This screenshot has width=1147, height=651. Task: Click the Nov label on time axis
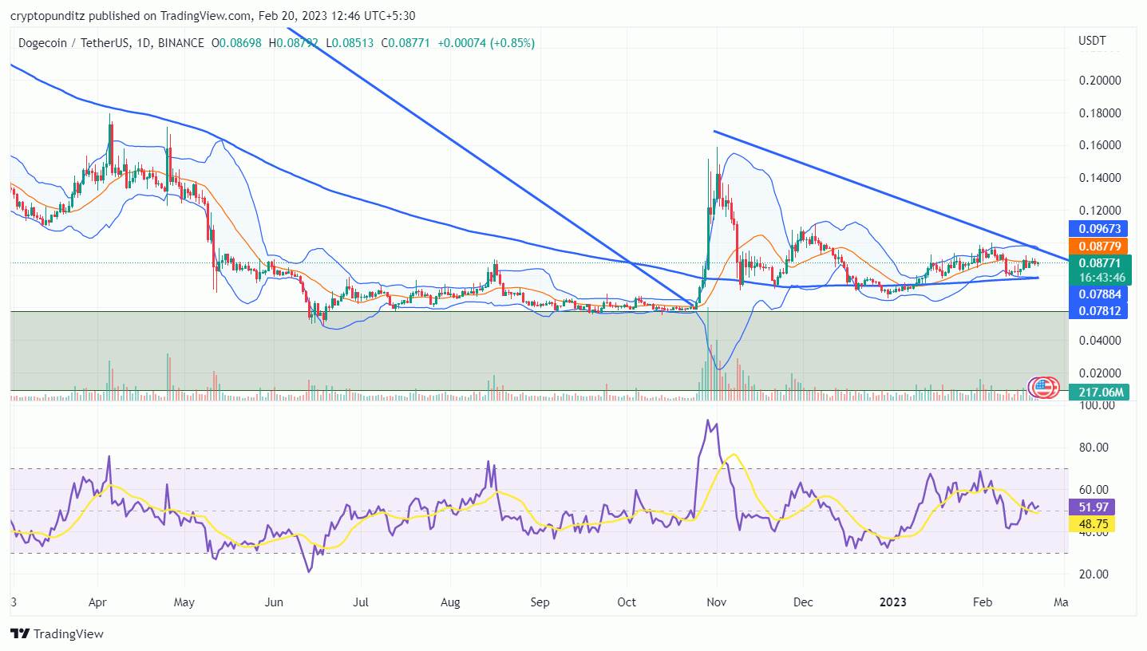click(x=716, y=602)
